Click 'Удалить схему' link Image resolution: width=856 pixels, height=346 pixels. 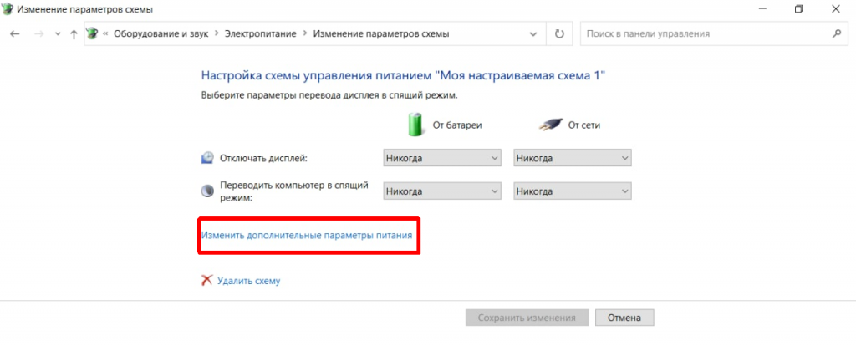[x=248, y=281]
